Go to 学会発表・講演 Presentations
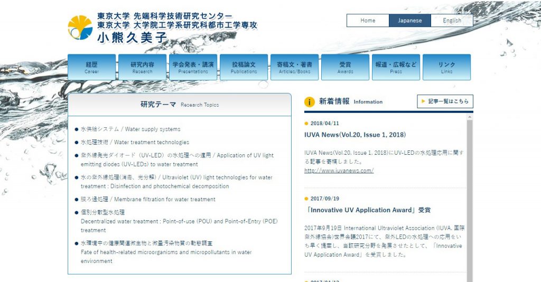The width and height of the screenshot is (541, 282). click(x=193, y=67)
